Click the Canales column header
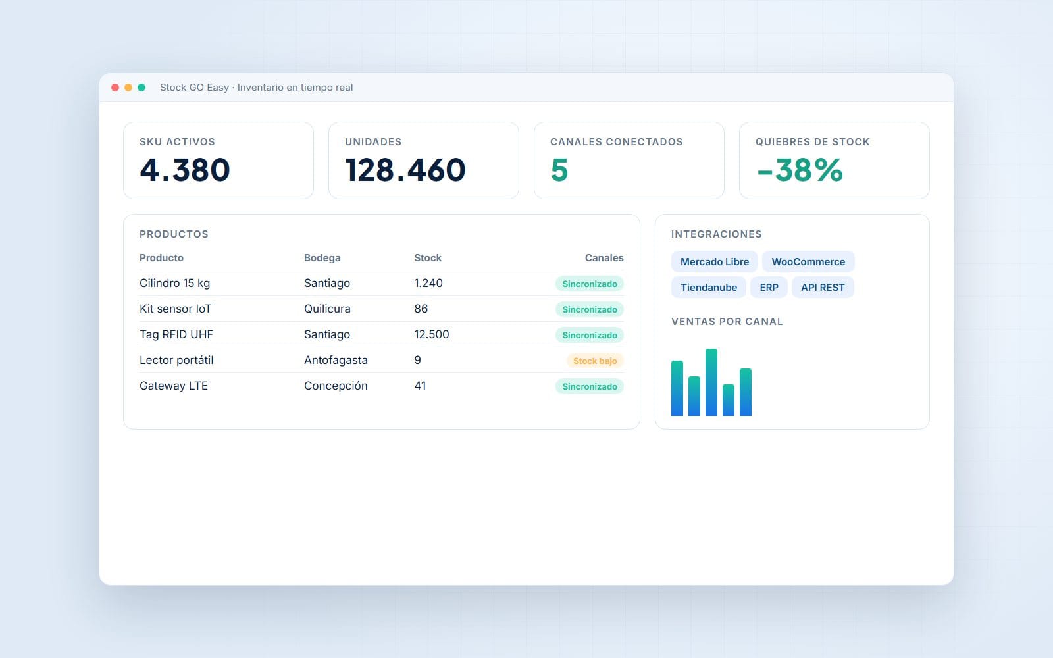This screenshot has height=658, width=1053. click(x=604, y=258)
